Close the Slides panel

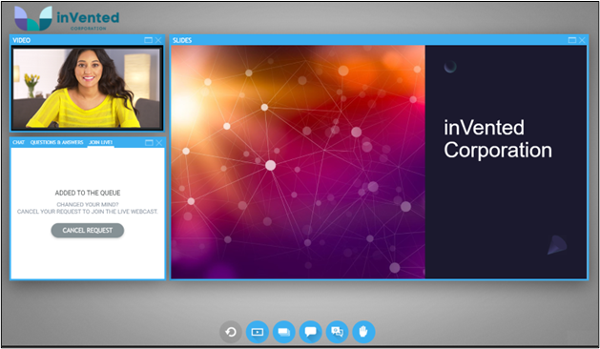click(x=582, y=40)
